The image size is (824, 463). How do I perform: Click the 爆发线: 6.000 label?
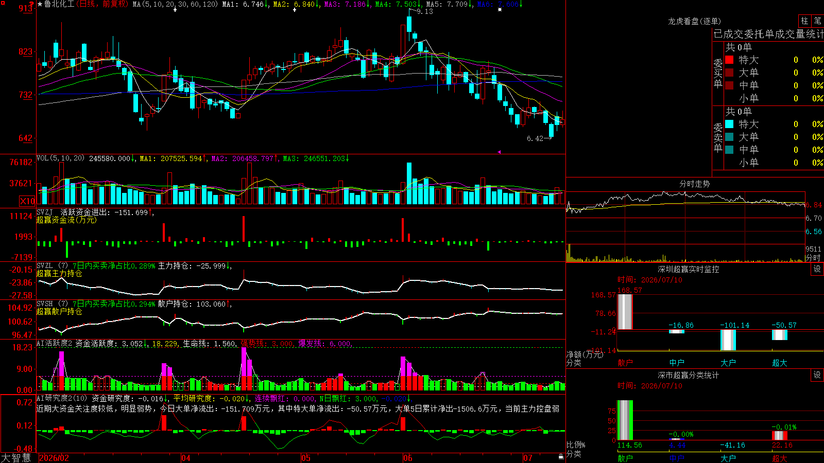[x=324, y=344]
